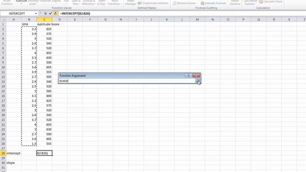The width and height of the screenshot is (306, 172).
Task: Click cell C16 with value 600
Action: tap(44, 96)
